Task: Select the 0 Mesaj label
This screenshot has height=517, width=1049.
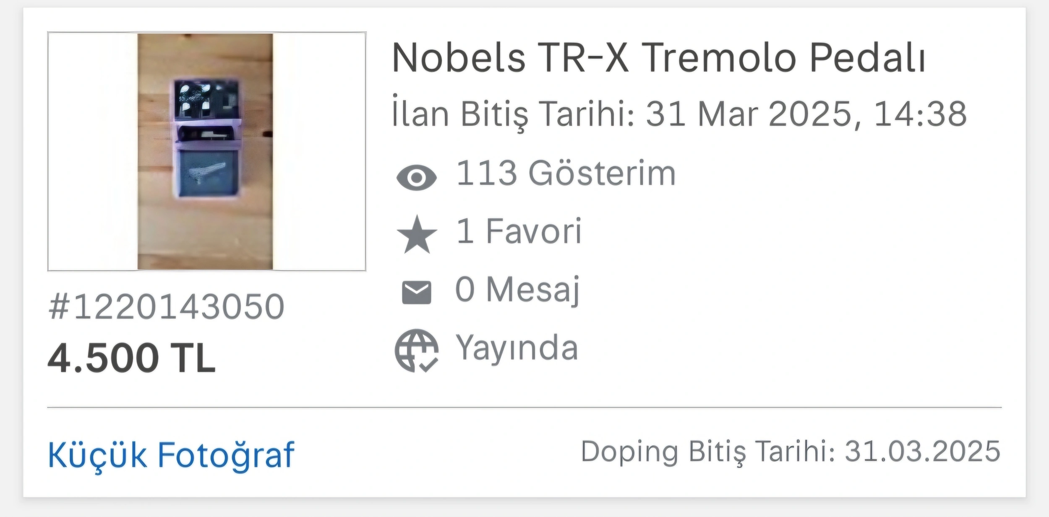Action: click(517, 290)
